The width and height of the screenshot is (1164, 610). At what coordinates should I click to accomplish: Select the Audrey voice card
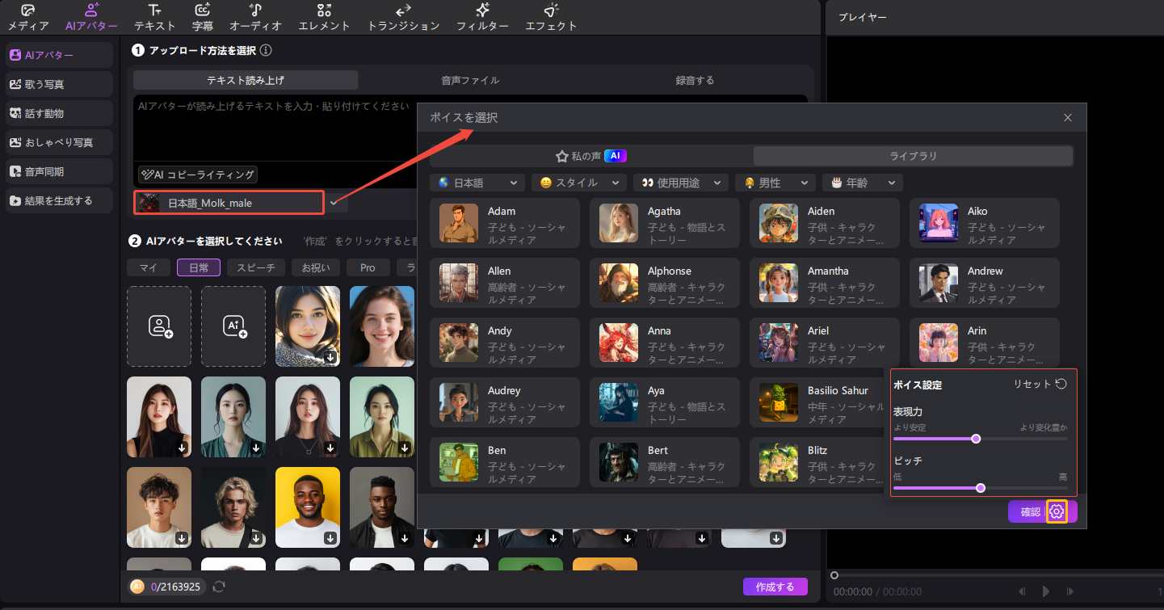(x=505, y=402)
